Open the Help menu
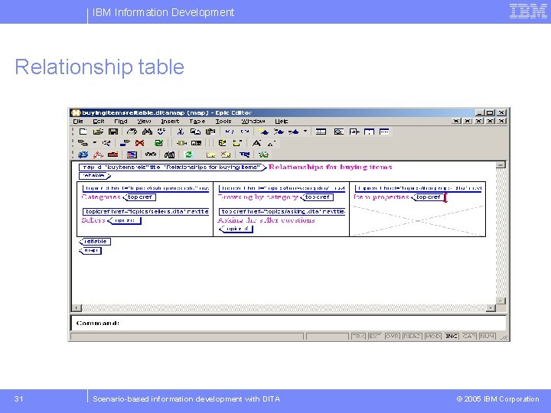The height and width of the screenshot is (413, 551). tap(281, 121)
